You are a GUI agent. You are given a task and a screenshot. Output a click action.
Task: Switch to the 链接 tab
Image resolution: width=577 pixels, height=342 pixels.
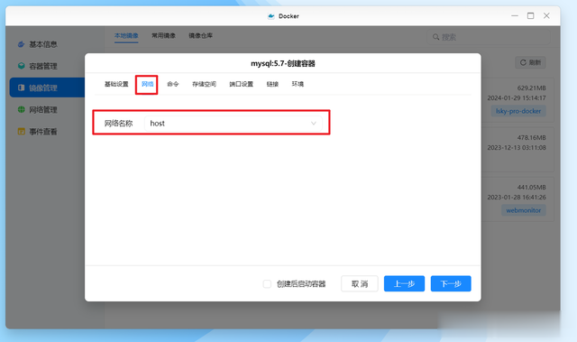pyautogui.click(x=272, y=84)
